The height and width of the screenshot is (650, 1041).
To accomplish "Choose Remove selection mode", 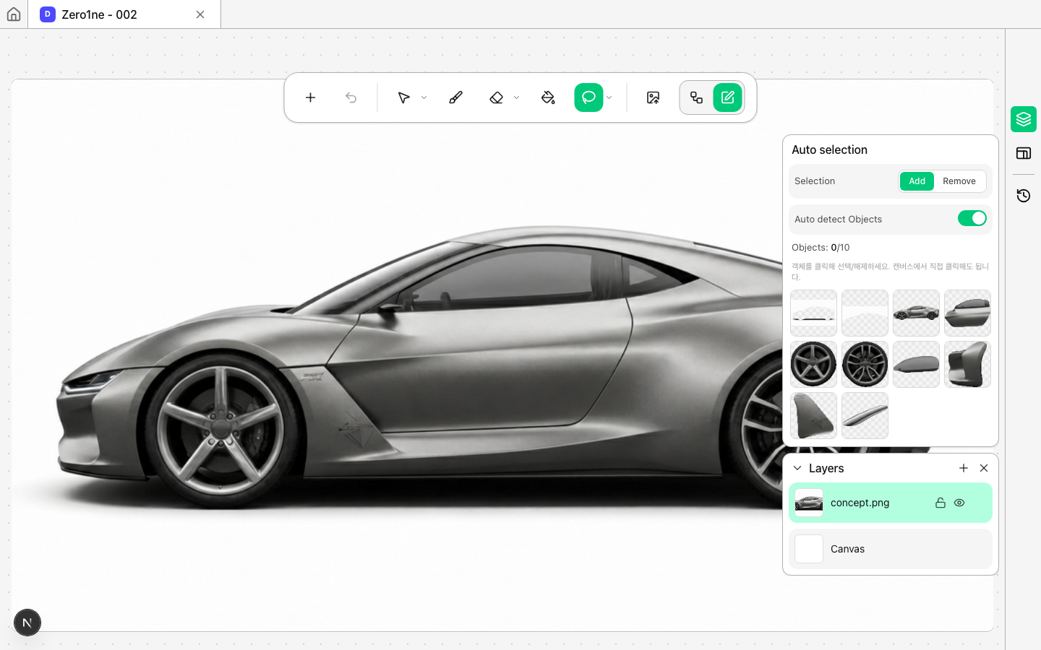I will point(959,181).
